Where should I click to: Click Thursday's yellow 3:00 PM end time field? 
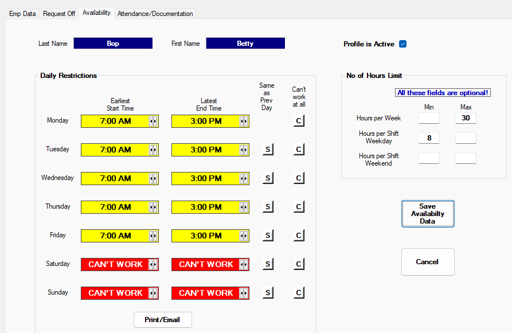[x=206, y=207]
